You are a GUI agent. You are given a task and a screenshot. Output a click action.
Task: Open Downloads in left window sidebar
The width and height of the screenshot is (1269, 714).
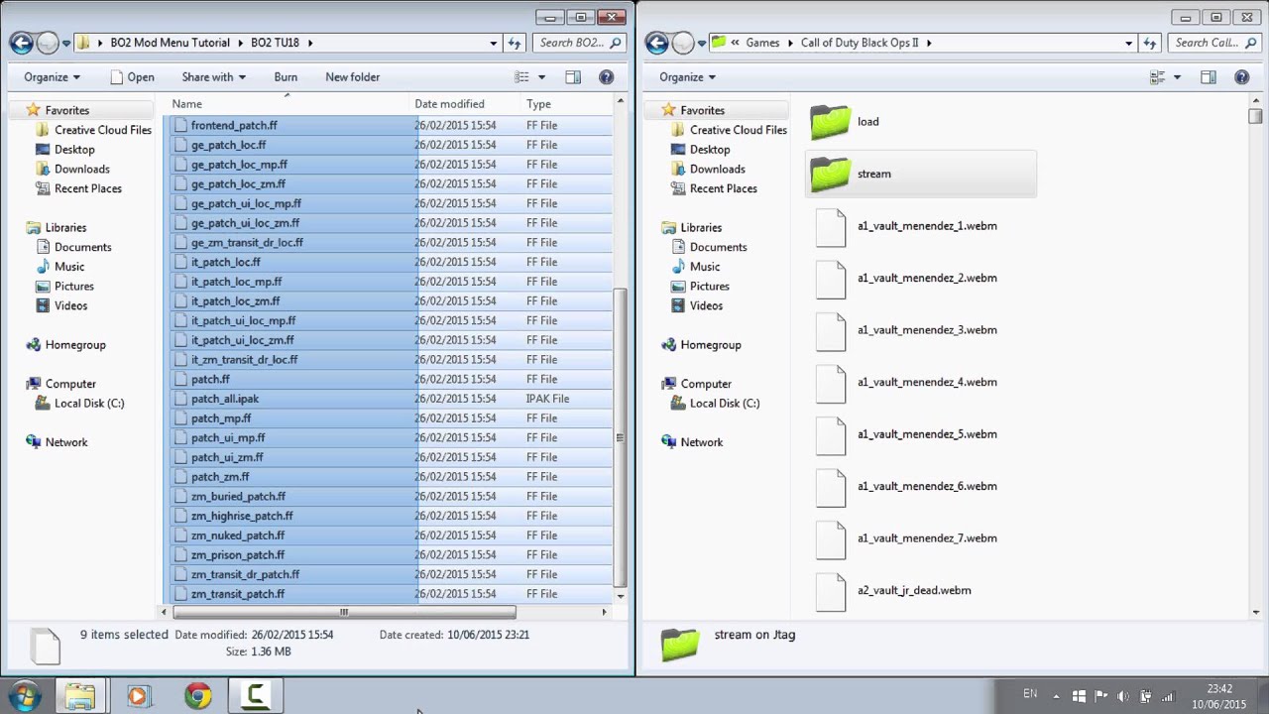coord(82,170)
